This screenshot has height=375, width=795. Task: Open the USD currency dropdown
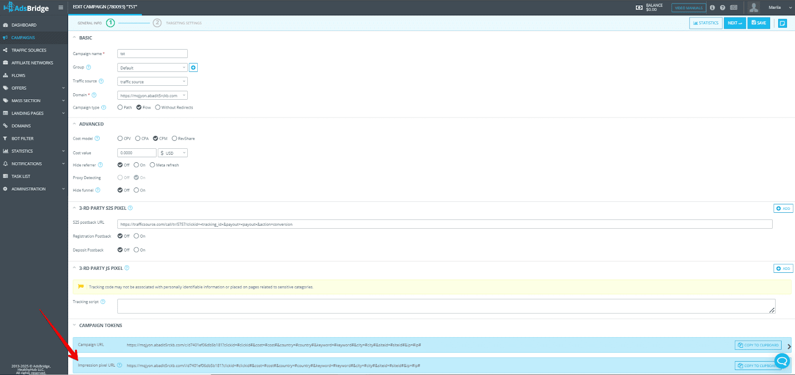(173, 153)
